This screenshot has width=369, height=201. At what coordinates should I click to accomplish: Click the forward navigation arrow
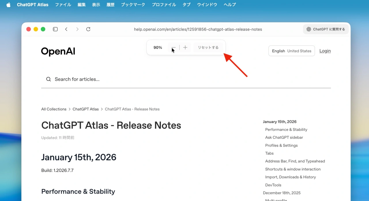(77, 29)
